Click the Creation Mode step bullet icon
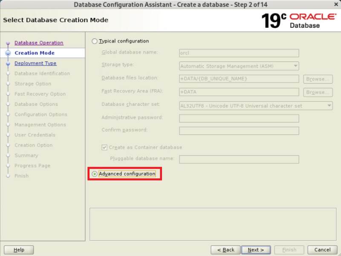The image size is (341, 256). click(8, 53)
